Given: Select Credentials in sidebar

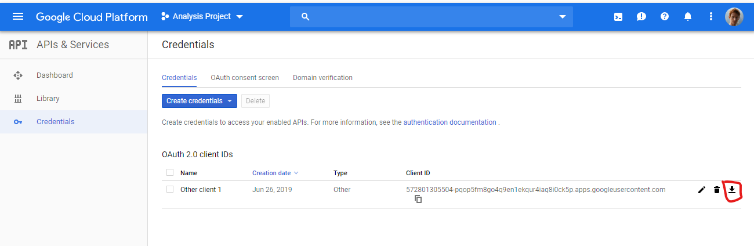Looking at the screenshot, I should 74,122.
